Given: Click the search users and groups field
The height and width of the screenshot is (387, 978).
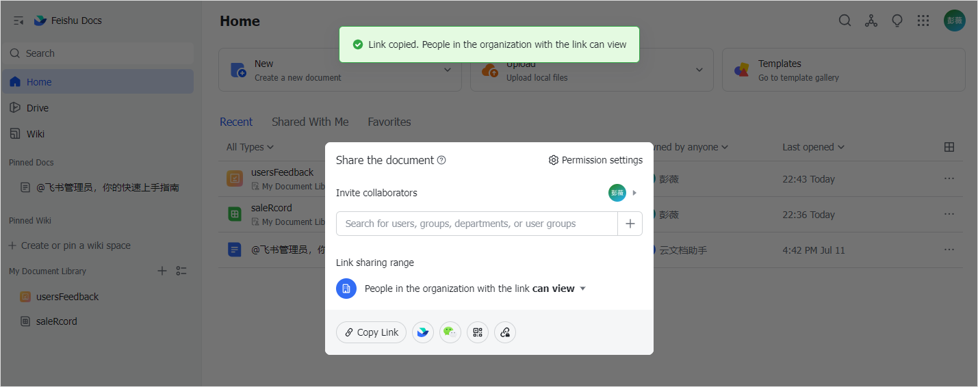Looking at the screenshot, I should pyautogui.click(x=477, y=224).
